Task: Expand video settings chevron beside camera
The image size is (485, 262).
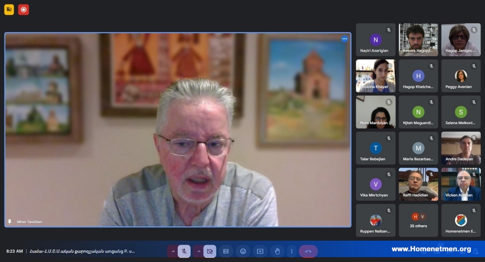Action: click(198, 251)
